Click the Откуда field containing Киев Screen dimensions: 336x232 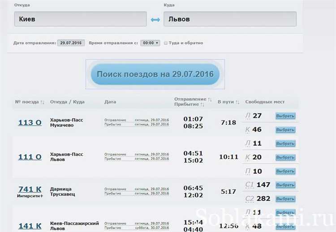pyautogui.click(x=80, y=19)
